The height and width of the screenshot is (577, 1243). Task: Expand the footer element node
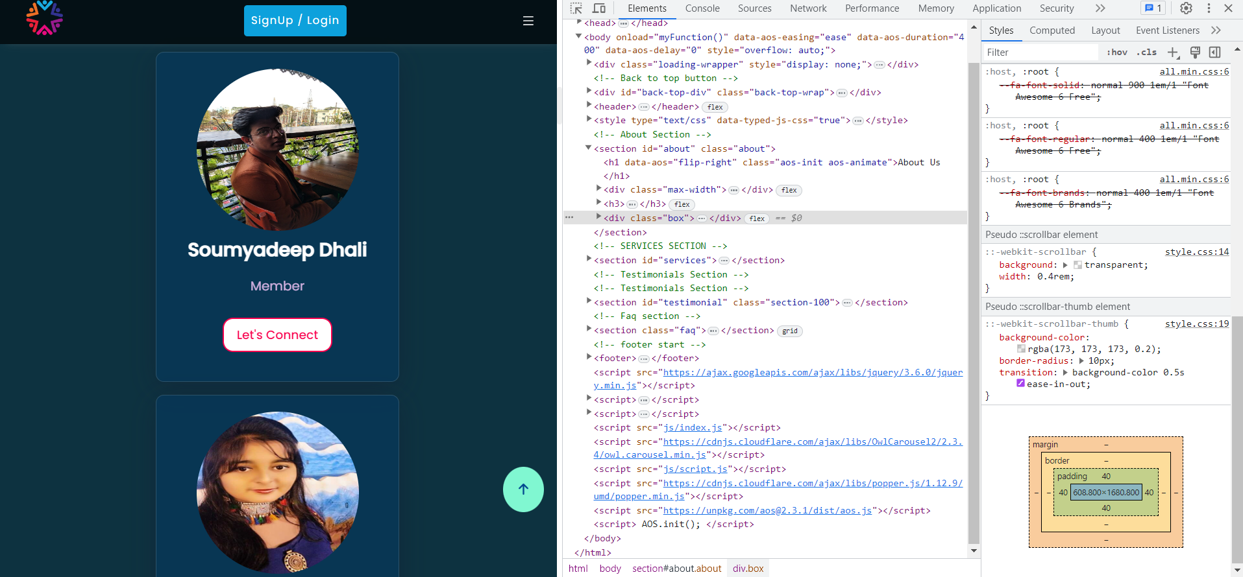(589, 357)
